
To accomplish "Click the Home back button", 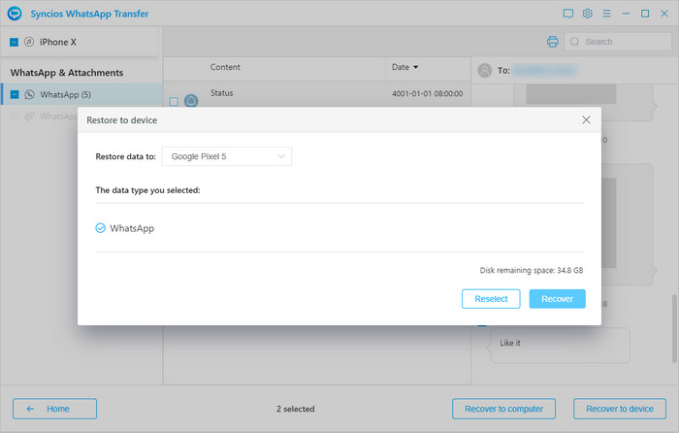I will coord(54,409).
